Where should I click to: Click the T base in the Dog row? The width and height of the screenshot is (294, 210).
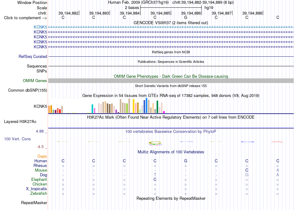[155, 175]
